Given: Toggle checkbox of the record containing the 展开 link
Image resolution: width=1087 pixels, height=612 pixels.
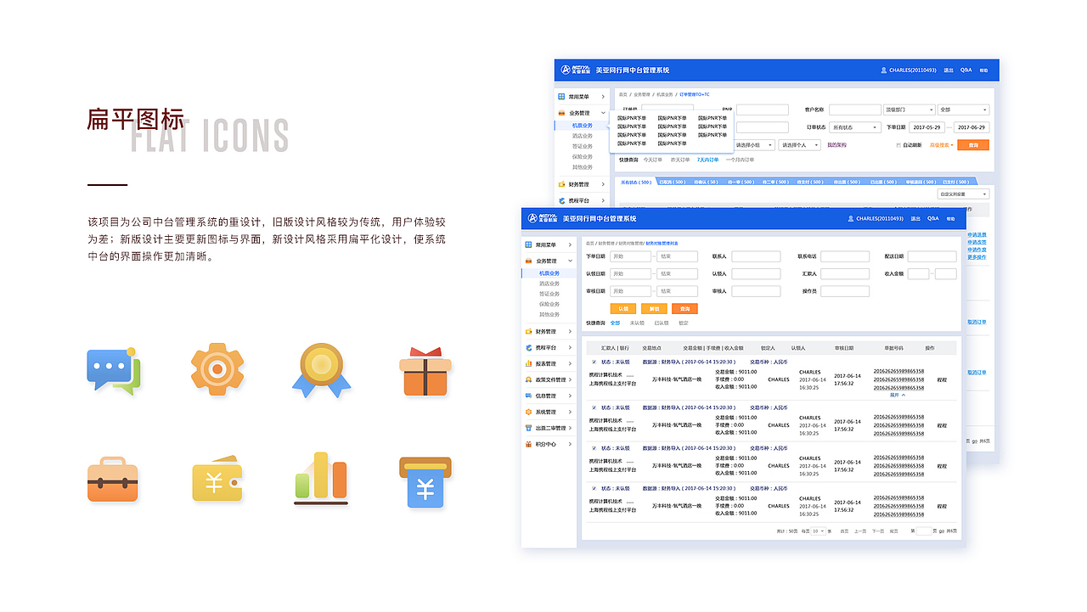Looking at the screenshot, I should pyautogui.click(x=594, y=362).
